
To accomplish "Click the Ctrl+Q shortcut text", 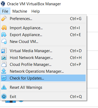I will tap(76, 97).
